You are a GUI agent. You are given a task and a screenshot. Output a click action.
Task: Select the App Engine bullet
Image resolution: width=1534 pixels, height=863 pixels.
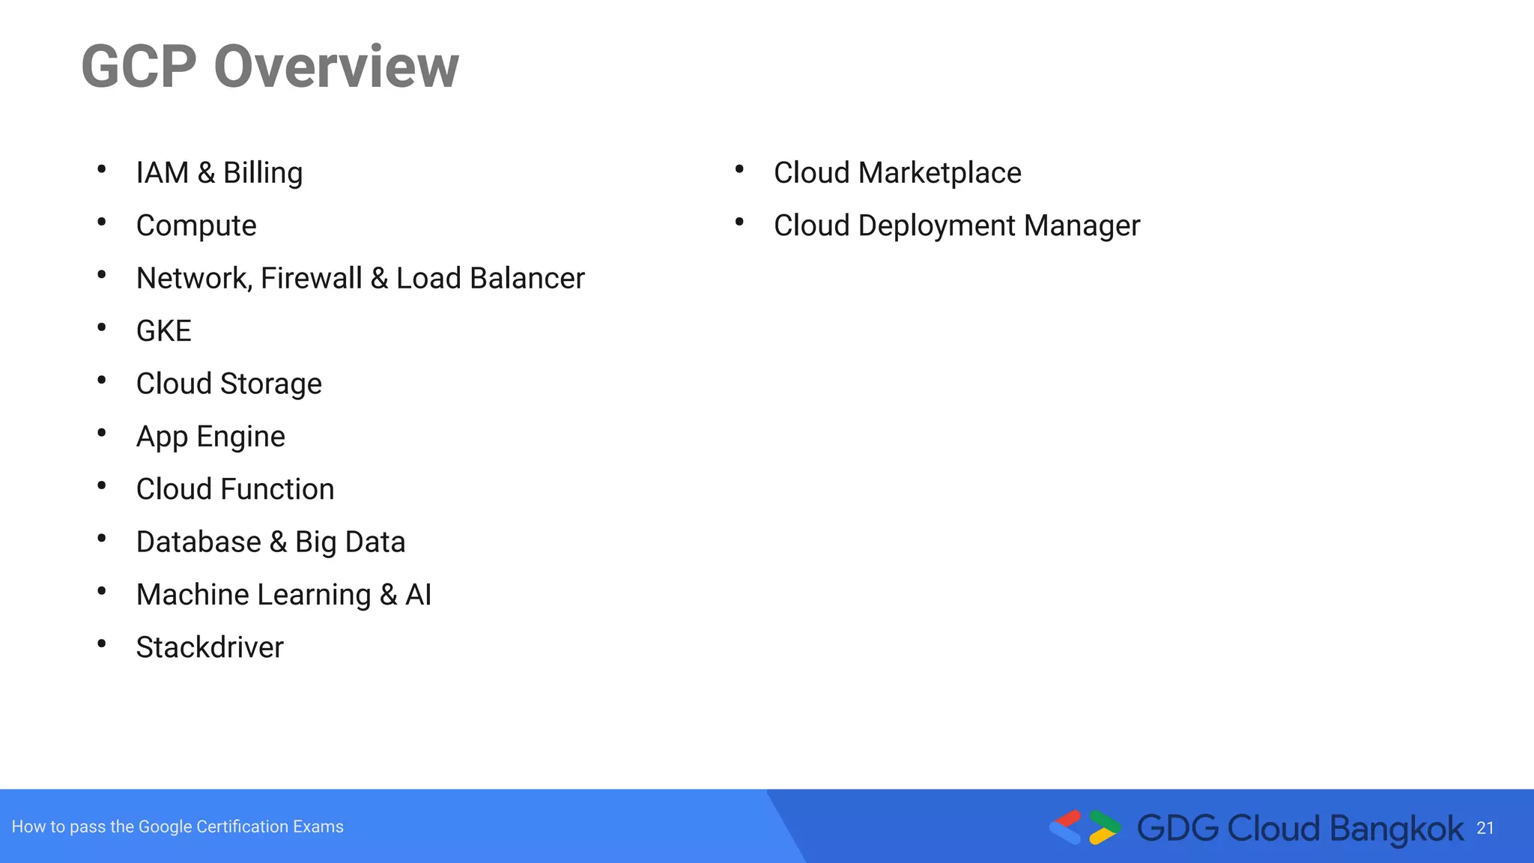pos(210,437)
